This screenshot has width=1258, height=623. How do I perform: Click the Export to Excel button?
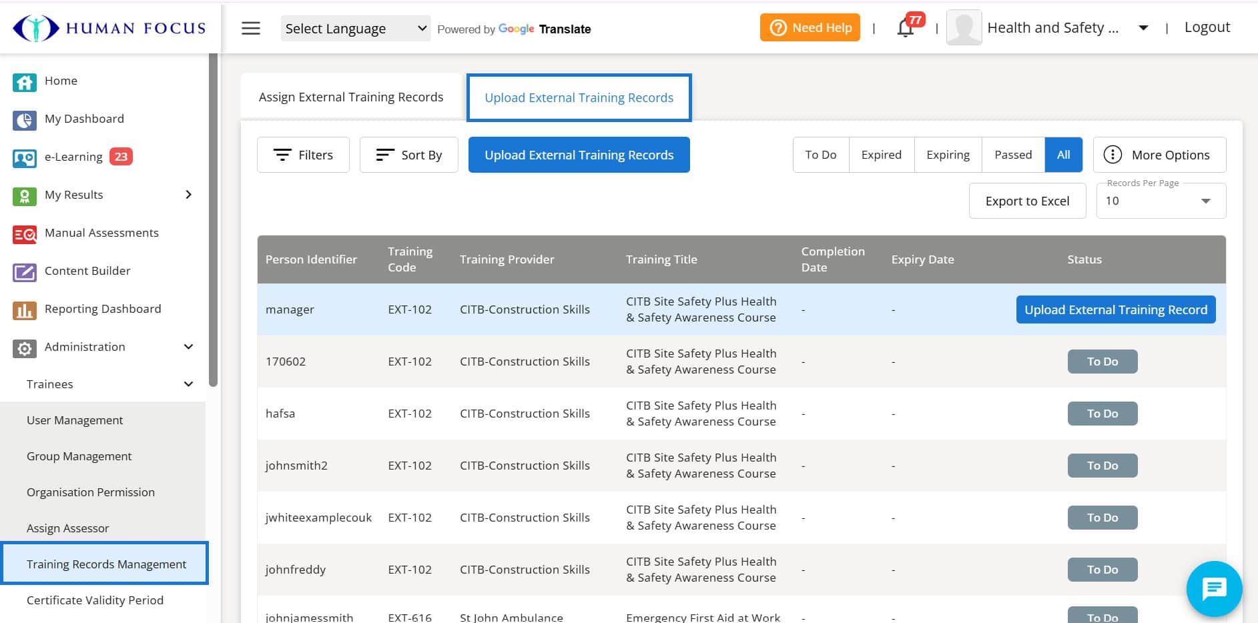pos(1027,200)
